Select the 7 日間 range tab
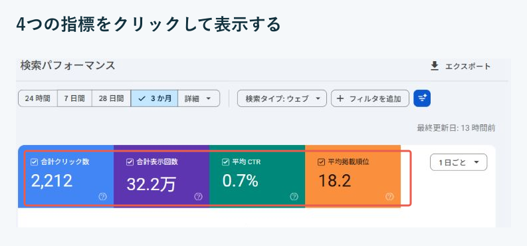527x246 pixels. click(74, 98)
